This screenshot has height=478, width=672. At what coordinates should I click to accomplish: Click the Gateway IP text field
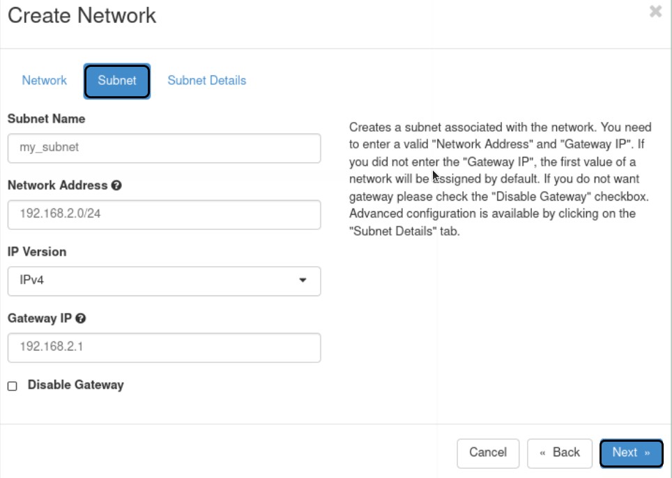click(164, 348)
